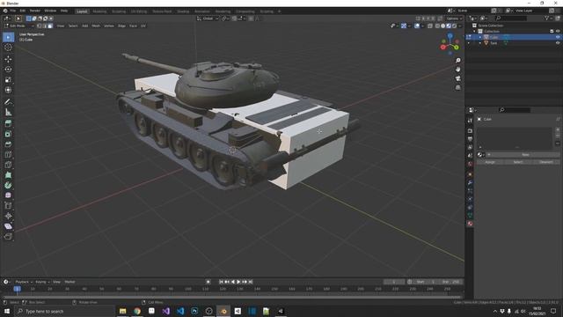Activate the 3D Cursor tool

(x=8, y=48)
